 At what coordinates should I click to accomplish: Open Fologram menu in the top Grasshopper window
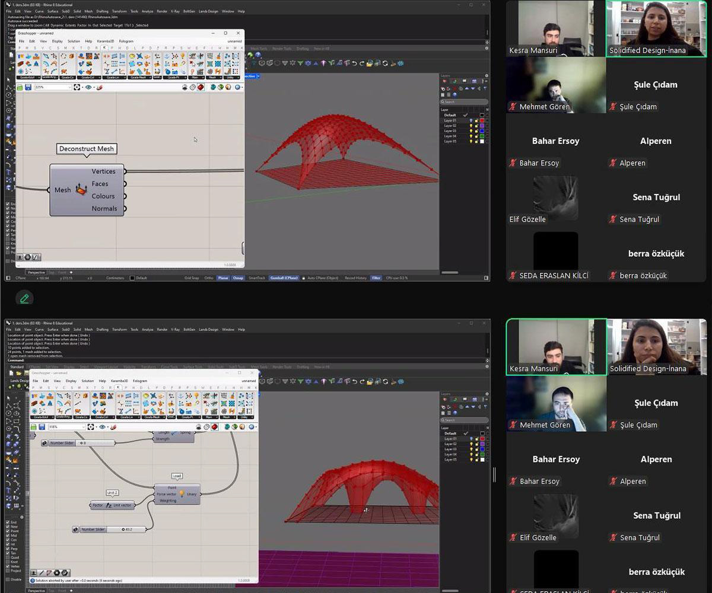(126, 41)
